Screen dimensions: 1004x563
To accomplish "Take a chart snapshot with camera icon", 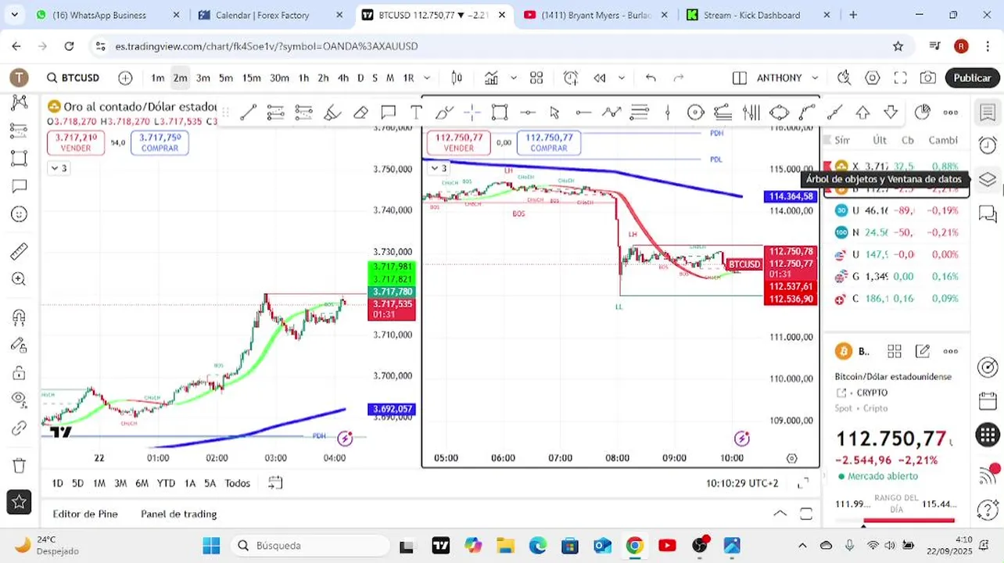I will 928,77.
